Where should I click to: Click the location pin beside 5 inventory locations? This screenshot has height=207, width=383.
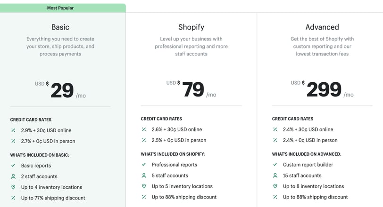144,186
